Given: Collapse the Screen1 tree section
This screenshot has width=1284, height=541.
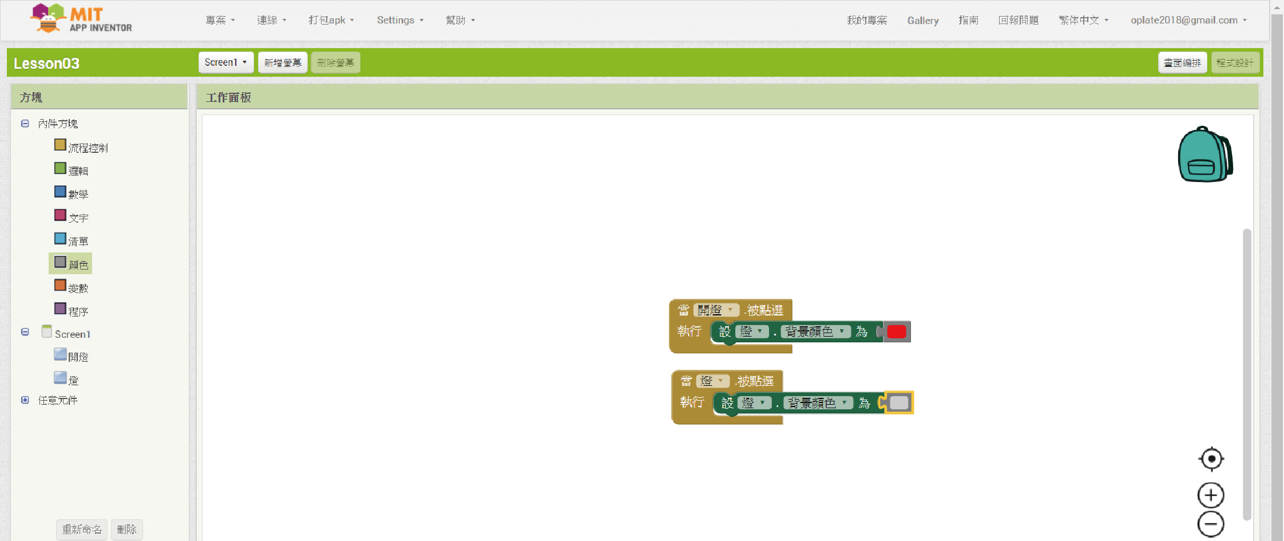Looking at the screenshot, I should [25, 332].
